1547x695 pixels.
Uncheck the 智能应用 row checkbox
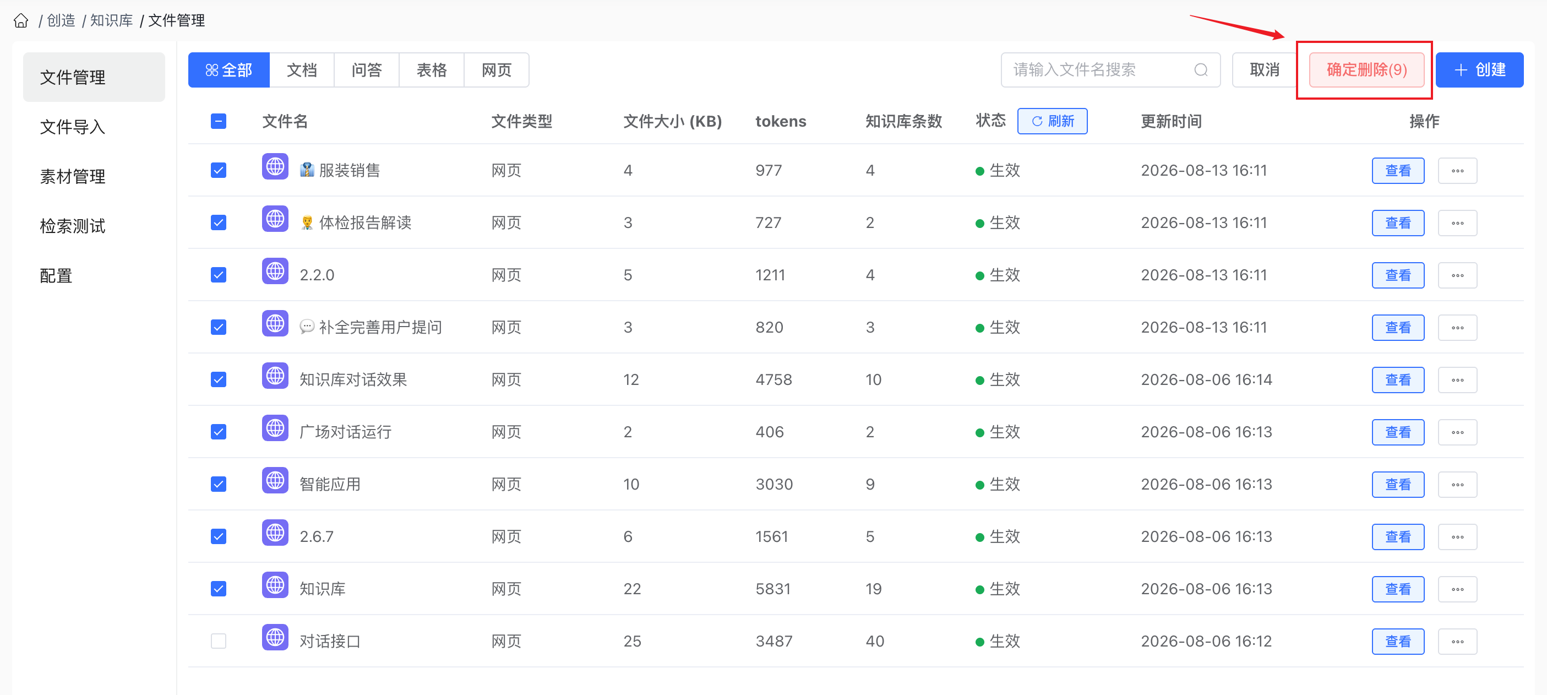coord(219,484)
